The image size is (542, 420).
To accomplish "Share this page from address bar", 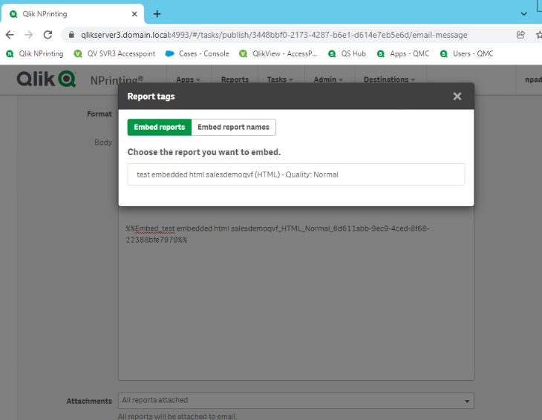I will 520,35.
